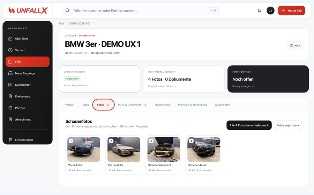This screenshot has width=314, height=195.
Task: Click the '4 Fotos · 0 Dokumente' text
Action: click(x=170, y=79)
